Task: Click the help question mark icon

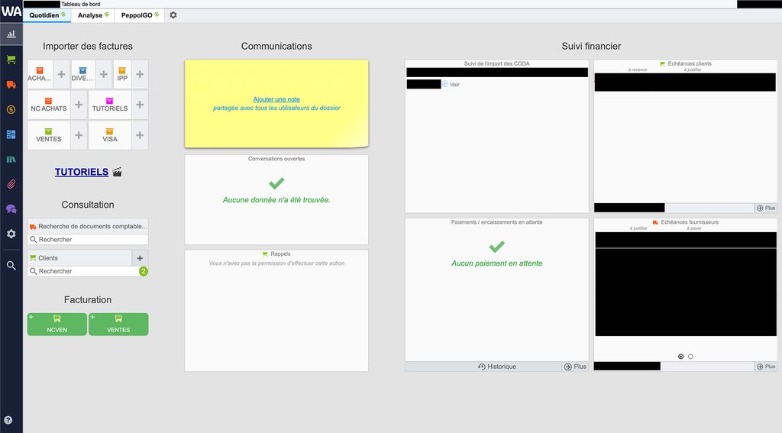Action: coord(8,420)
